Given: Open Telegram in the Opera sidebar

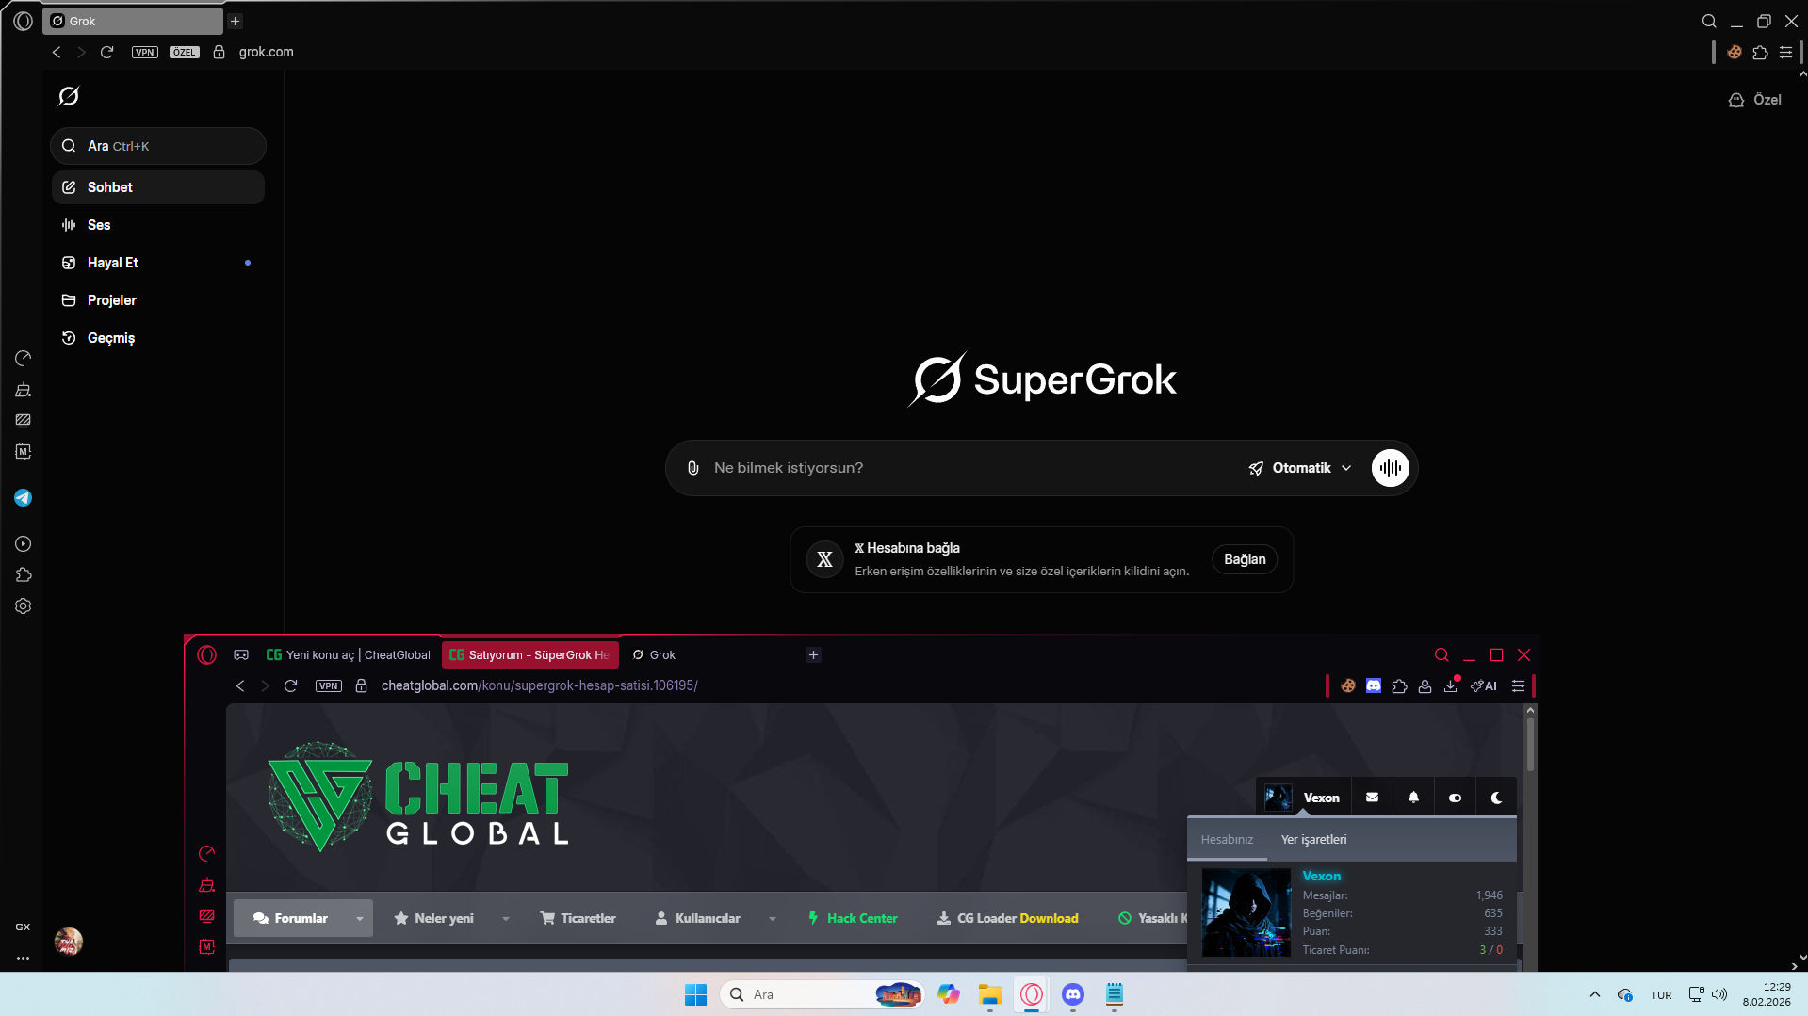Looking at the screenshot, I should point(24,498).
